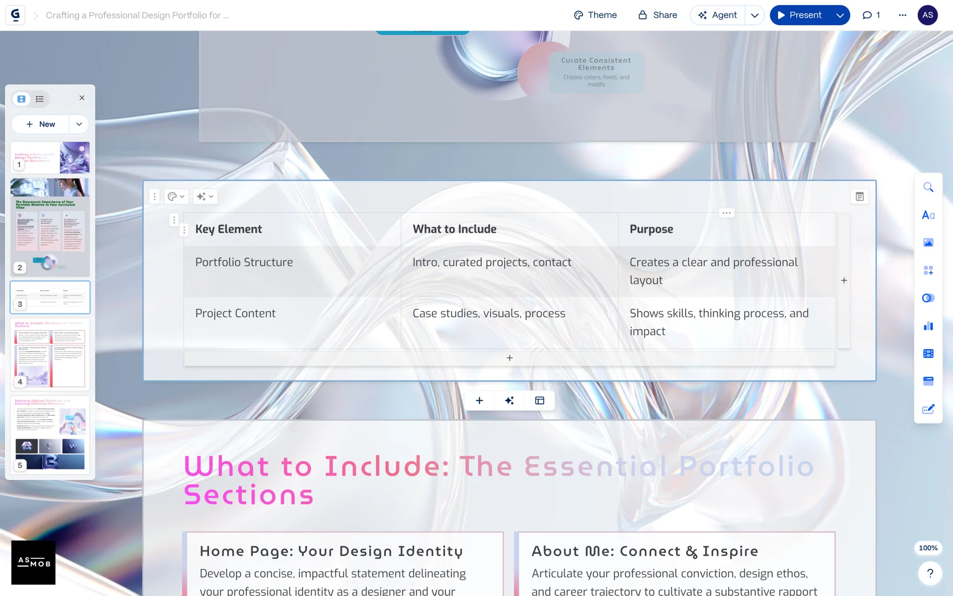Click the card notes icon
The image size is (953, 596).
pos(859,197)
